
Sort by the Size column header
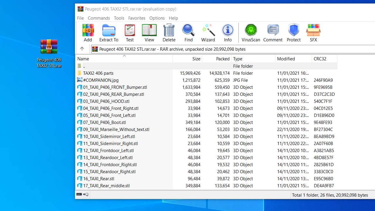pyautogui.click(x=187, y=59)
